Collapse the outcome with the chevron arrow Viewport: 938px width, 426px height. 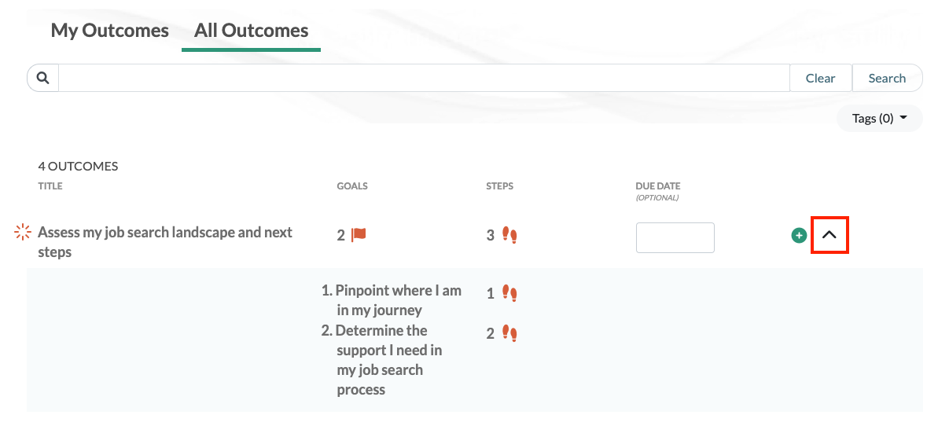829,235
